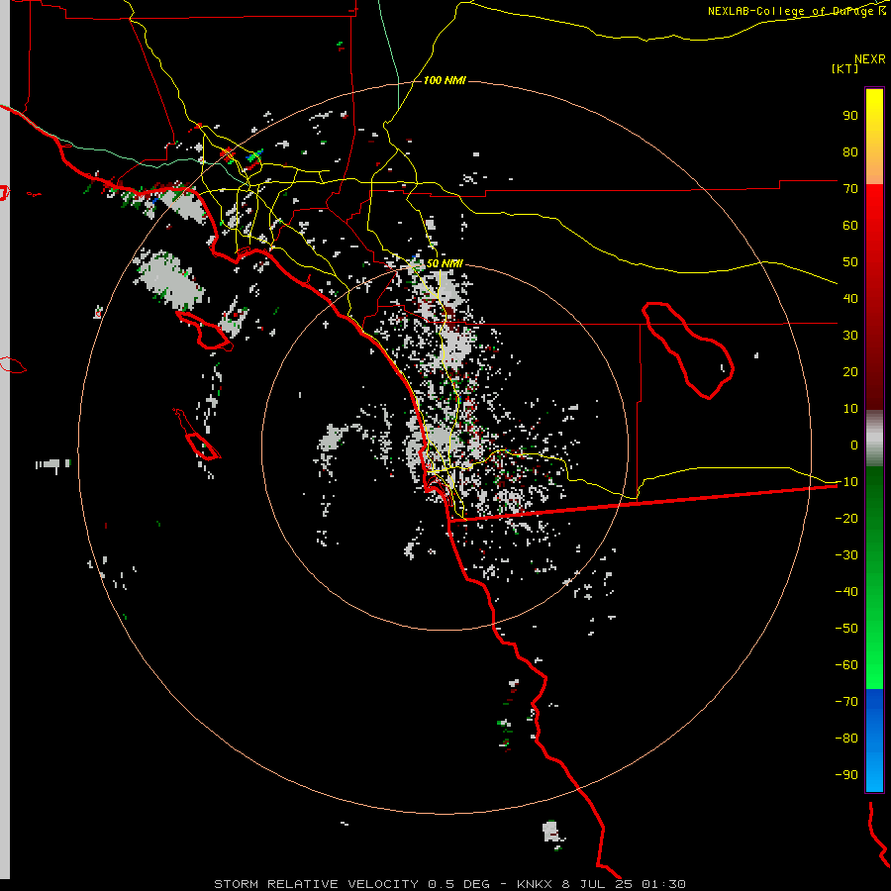This screenshot has height=891, width=891.
Task: Click the Salton Sea outline on the map
Action: pos(688,350)
